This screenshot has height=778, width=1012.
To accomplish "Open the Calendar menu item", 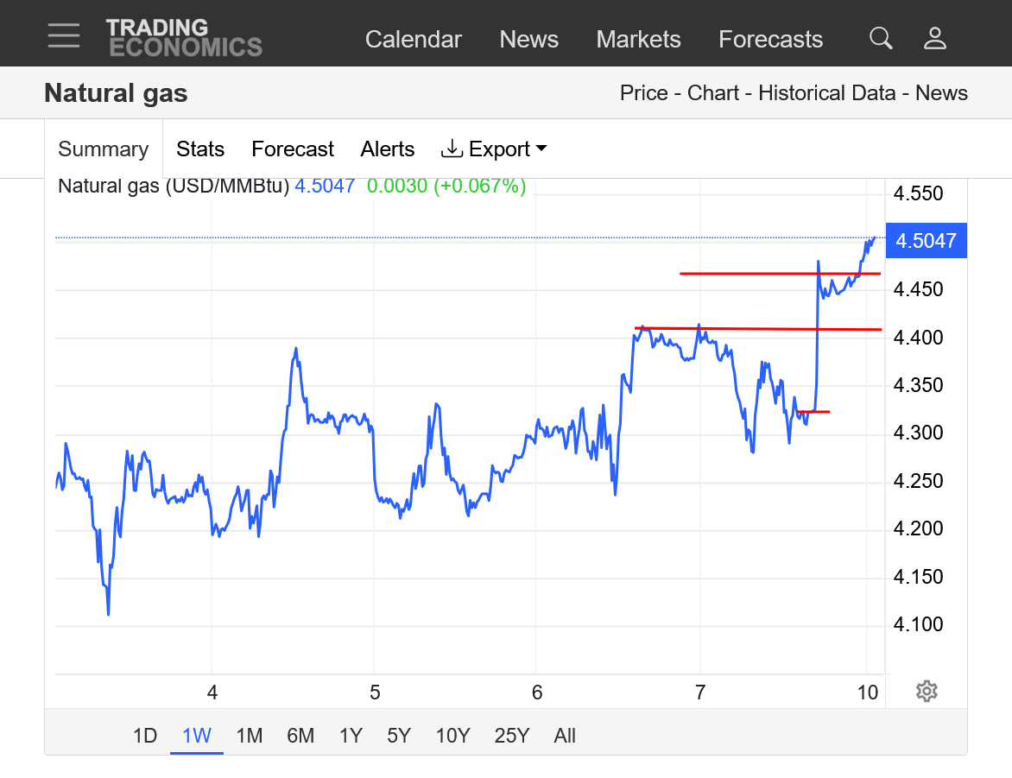I will pyautogui.click(x=413, y=40).
